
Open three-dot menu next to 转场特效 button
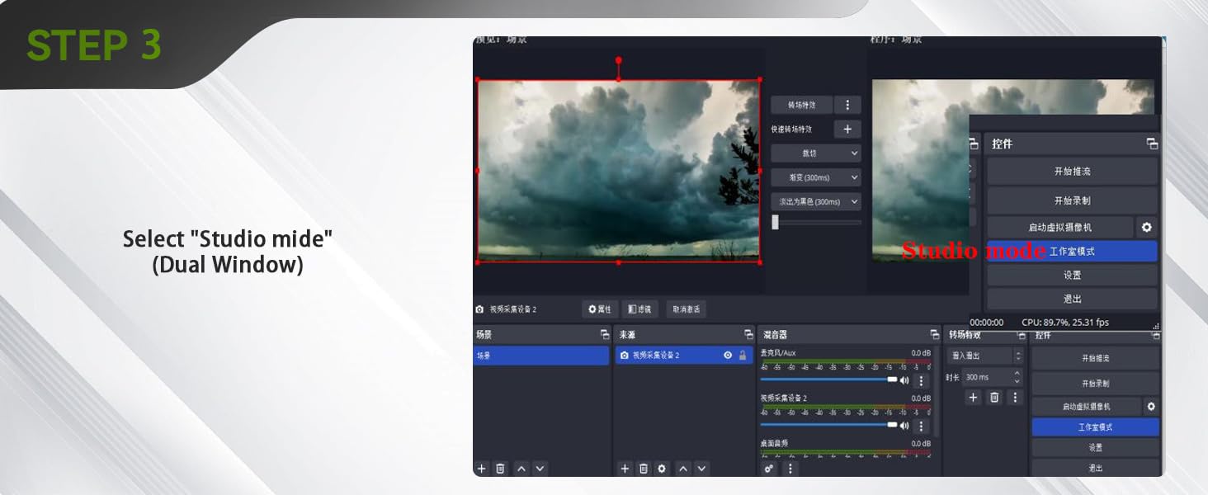click(847, 105)
